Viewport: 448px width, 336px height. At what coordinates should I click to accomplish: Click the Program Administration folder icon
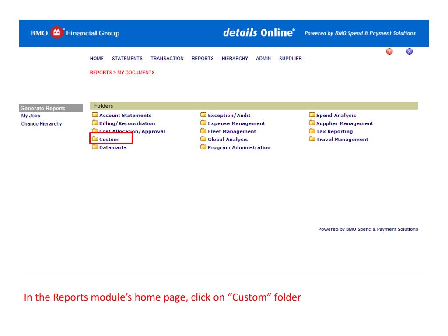click(x=203, y=147)
